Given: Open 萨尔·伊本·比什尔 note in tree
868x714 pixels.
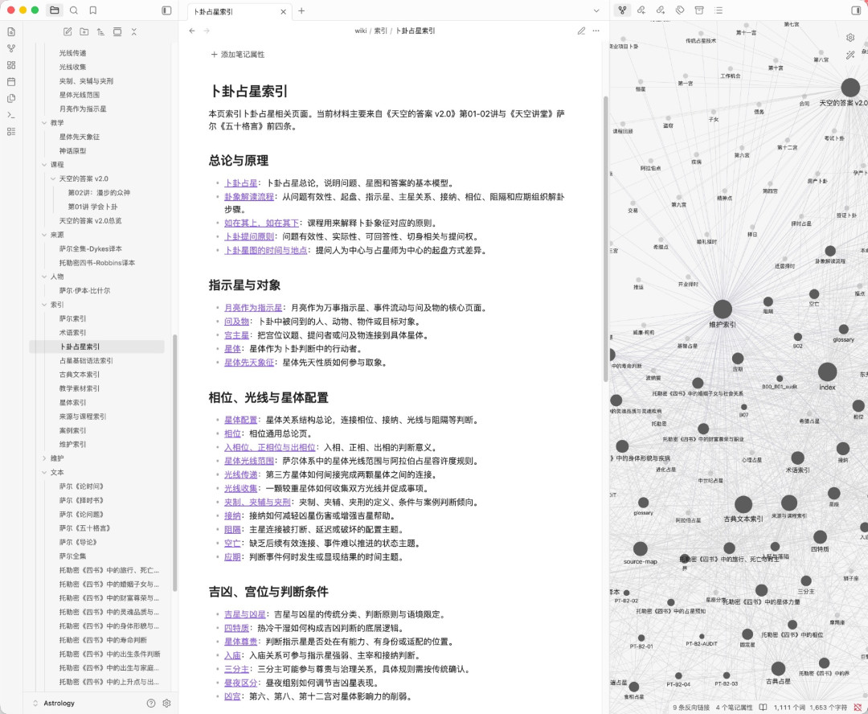Looking at the screenshot, I should (x=84, y=290).
